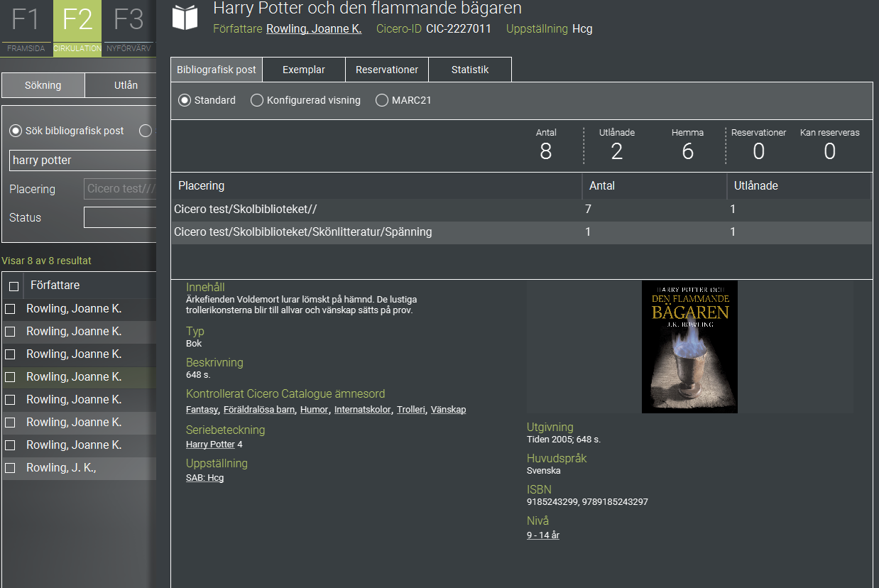Check the highlighted fourth Rowling row checkbox
The width and height of the screenshot is (879, 588).
coord(10,377)
